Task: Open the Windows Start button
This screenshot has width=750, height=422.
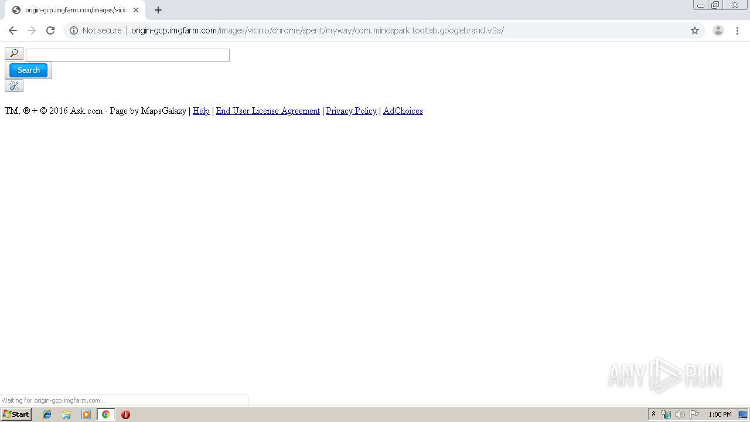Action: tap(16, 414)
